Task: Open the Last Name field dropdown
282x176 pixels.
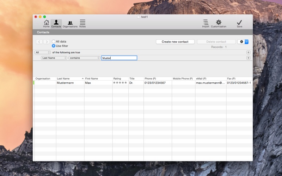Action: (54, 58)
